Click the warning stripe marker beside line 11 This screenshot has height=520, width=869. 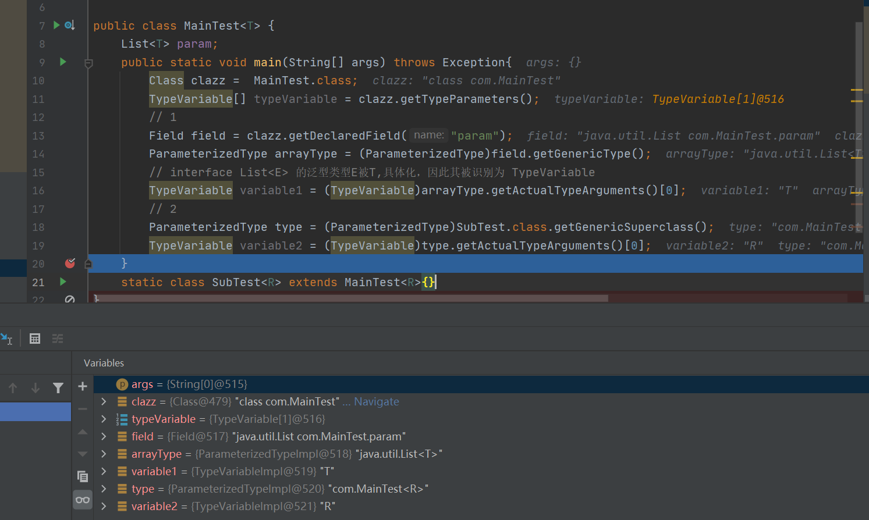click(x=857, y=101)
